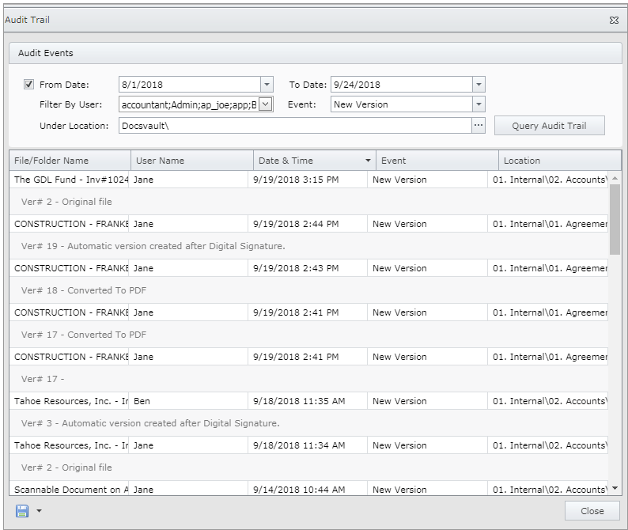This screenshot has height=530, width=628.
Task: Toggle the From Date checkbox
Action: (29, 85)
